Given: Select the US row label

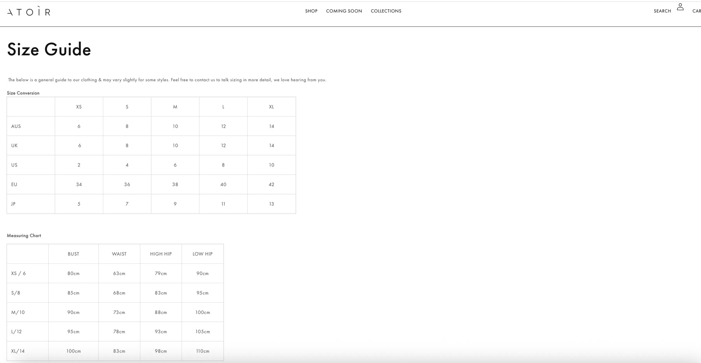Looking at the screenshot, I should pyautogui.click(x=14, y=165).
